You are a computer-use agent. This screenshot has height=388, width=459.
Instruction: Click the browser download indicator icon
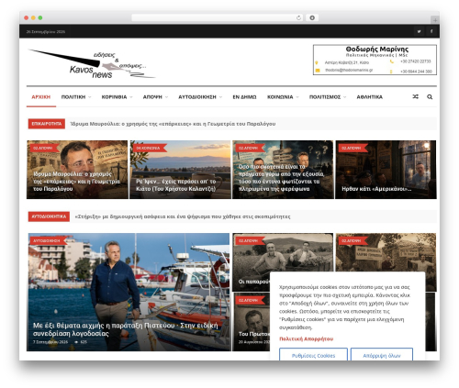click(x=312, y=17)
